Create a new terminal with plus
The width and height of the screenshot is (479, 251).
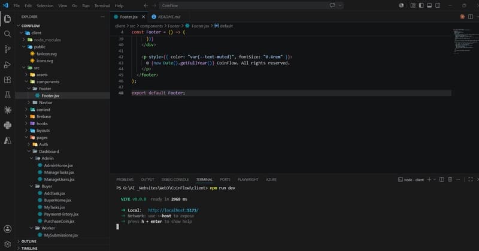[429, 180]
